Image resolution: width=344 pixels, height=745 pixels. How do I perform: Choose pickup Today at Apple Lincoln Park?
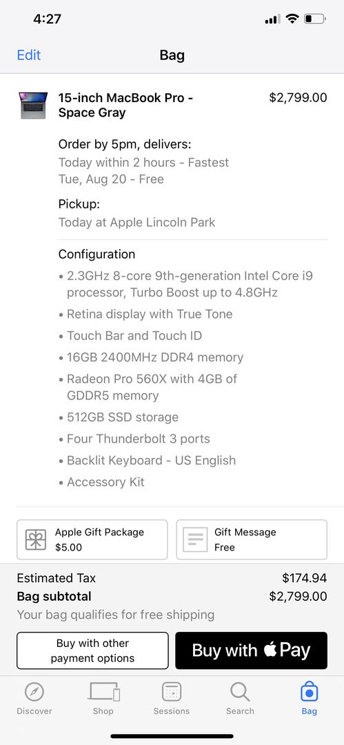tap(136, 222)
